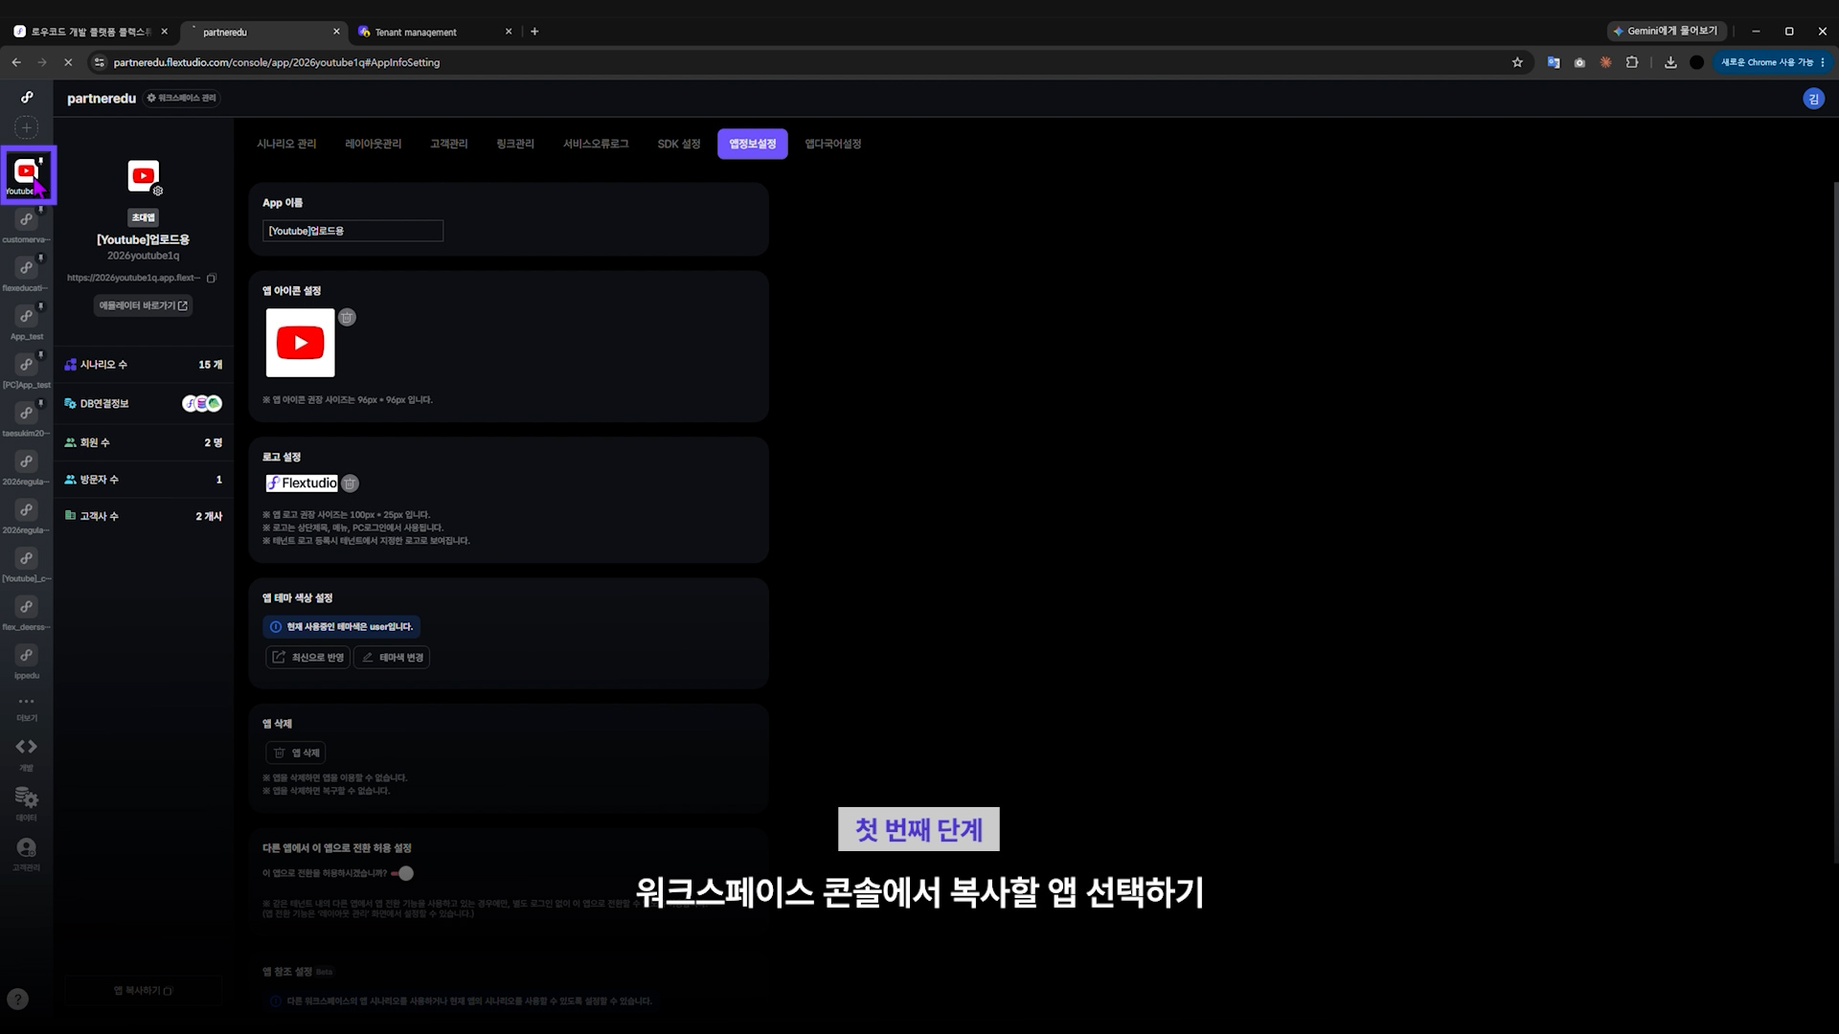1839x1034 pixels.
Task: Select the Youtube app in sidebar
Action: (28, 175)
